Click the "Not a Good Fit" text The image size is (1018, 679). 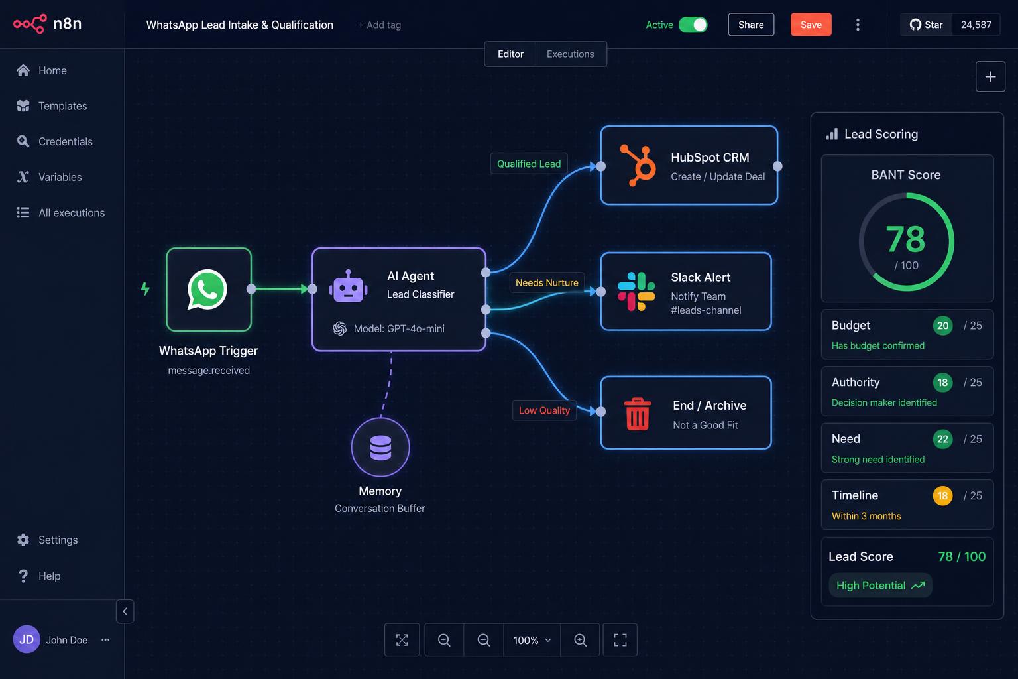tap(705, 425)
